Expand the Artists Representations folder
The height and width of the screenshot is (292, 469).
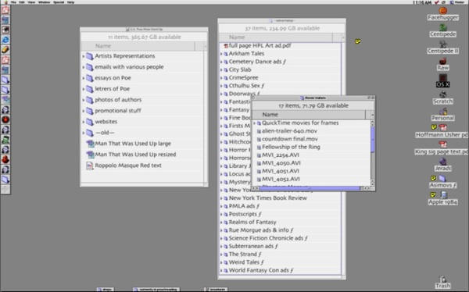[84, 56]
